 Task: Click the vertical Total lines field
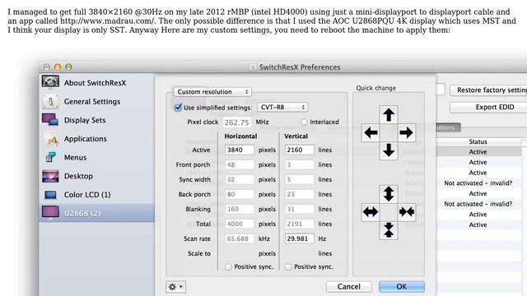(x=299, y=224)
